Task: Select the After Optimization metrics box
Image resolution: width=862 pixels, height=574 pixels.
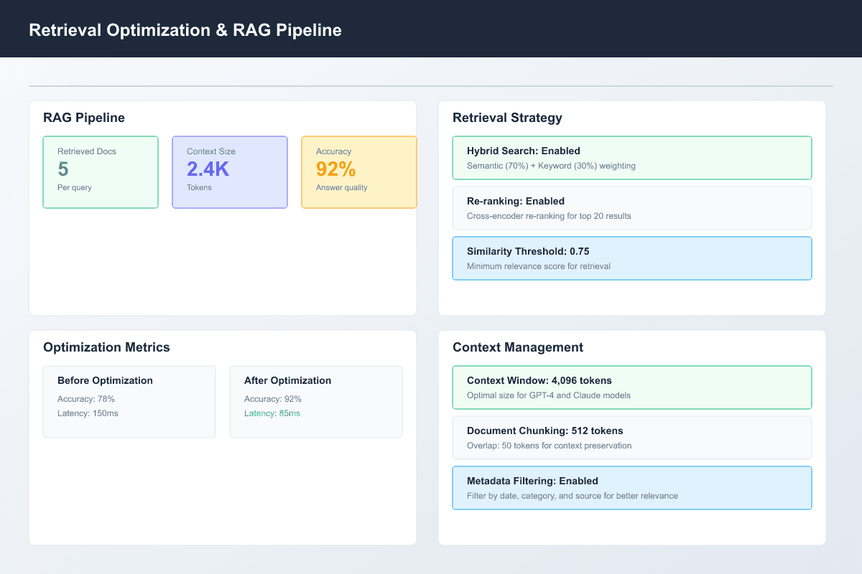Action: (x=316, y=400)
